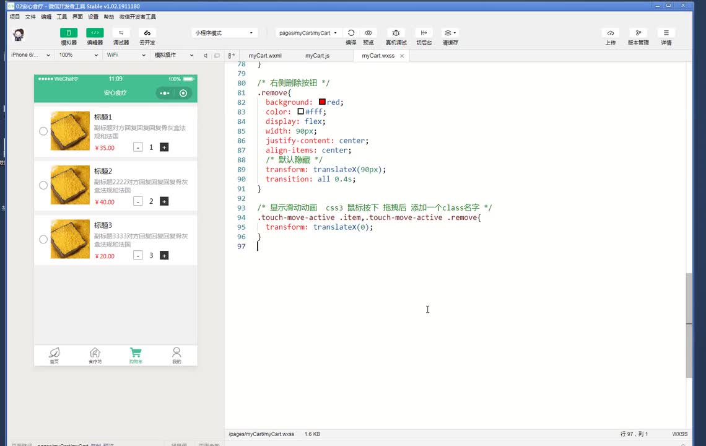Mute simulator sound icon

pos(206,55)
